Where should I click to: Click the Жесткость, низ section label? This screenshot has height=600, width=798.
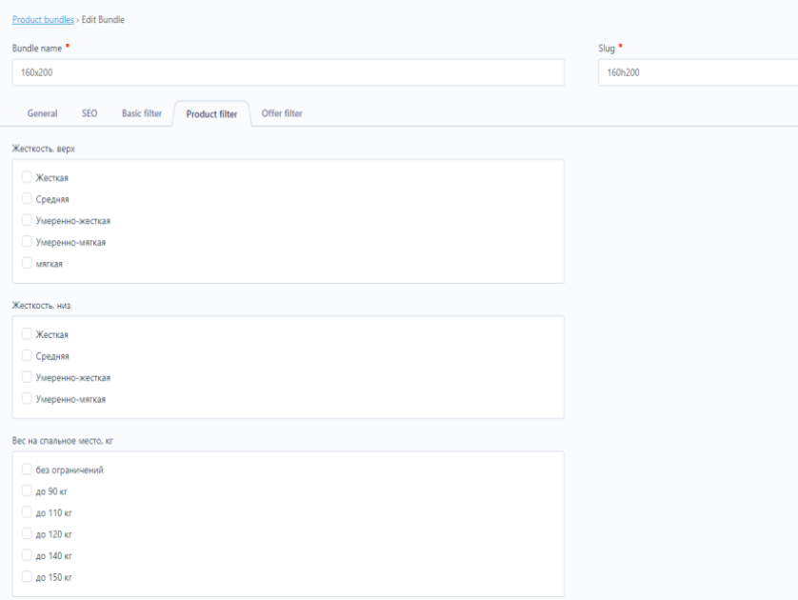click(x=41, y=306)
